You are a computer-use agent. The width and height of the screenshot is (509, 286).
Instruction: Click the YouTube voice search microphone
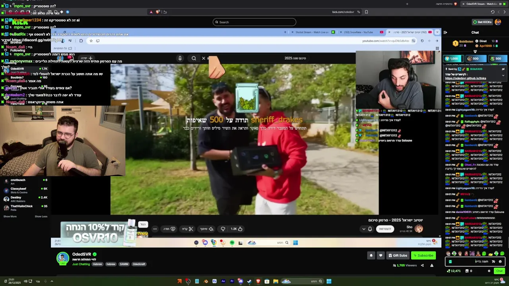(x=180, y=58)
